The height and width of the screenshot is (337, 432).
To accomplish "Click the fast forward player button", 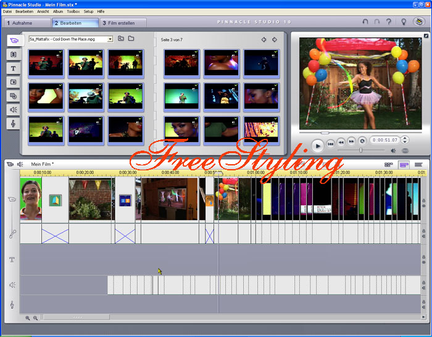I will 351,141.
